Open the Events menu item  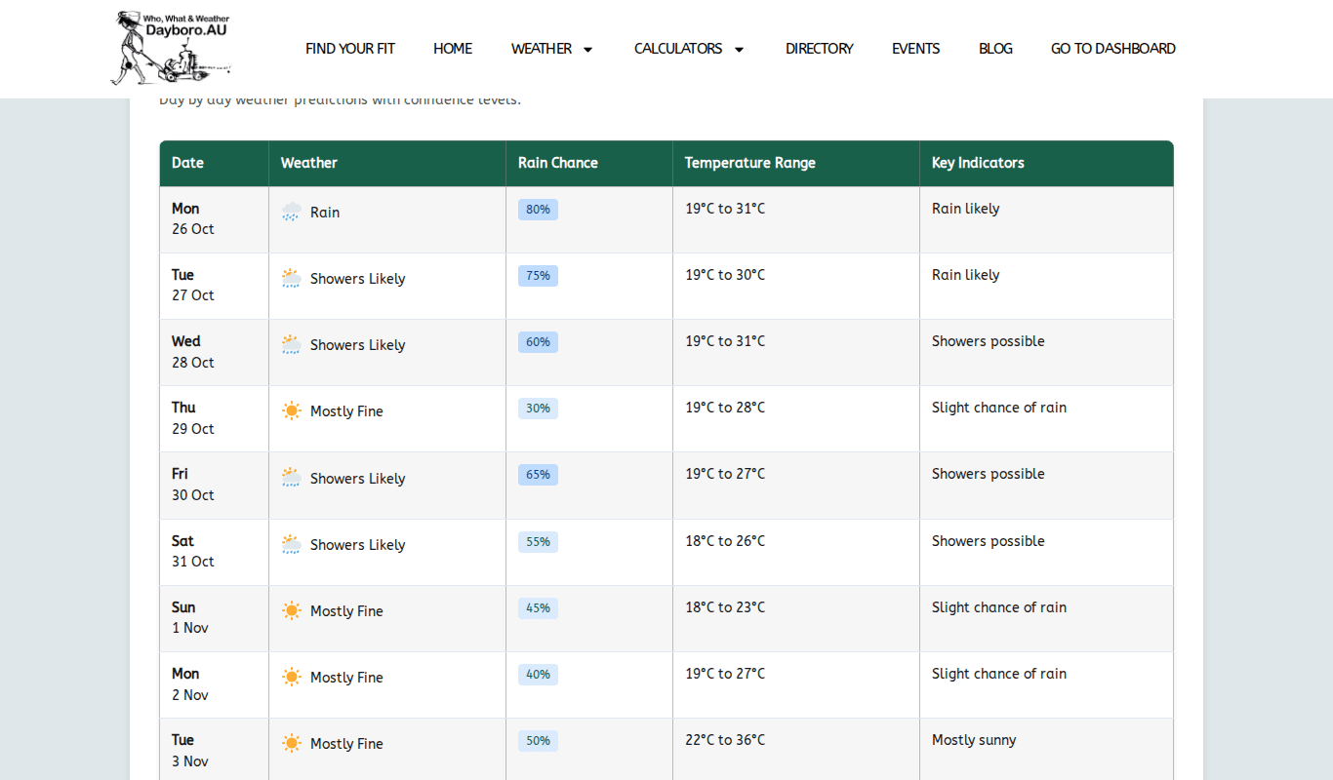coord(916,49)
